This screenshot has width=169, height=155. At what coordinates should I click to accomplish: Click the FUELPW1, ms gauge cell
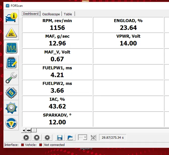click(x=57, y=72)
